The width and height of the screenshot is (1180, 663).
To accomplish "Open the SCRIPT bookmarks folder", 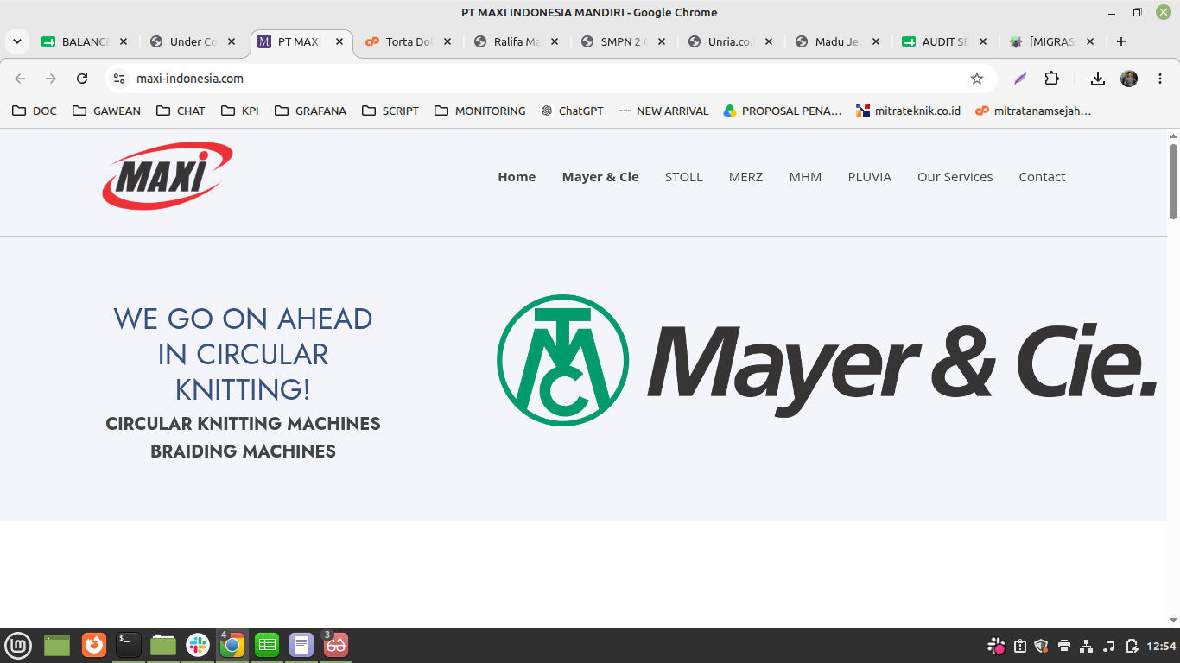I will click(390, 110).
